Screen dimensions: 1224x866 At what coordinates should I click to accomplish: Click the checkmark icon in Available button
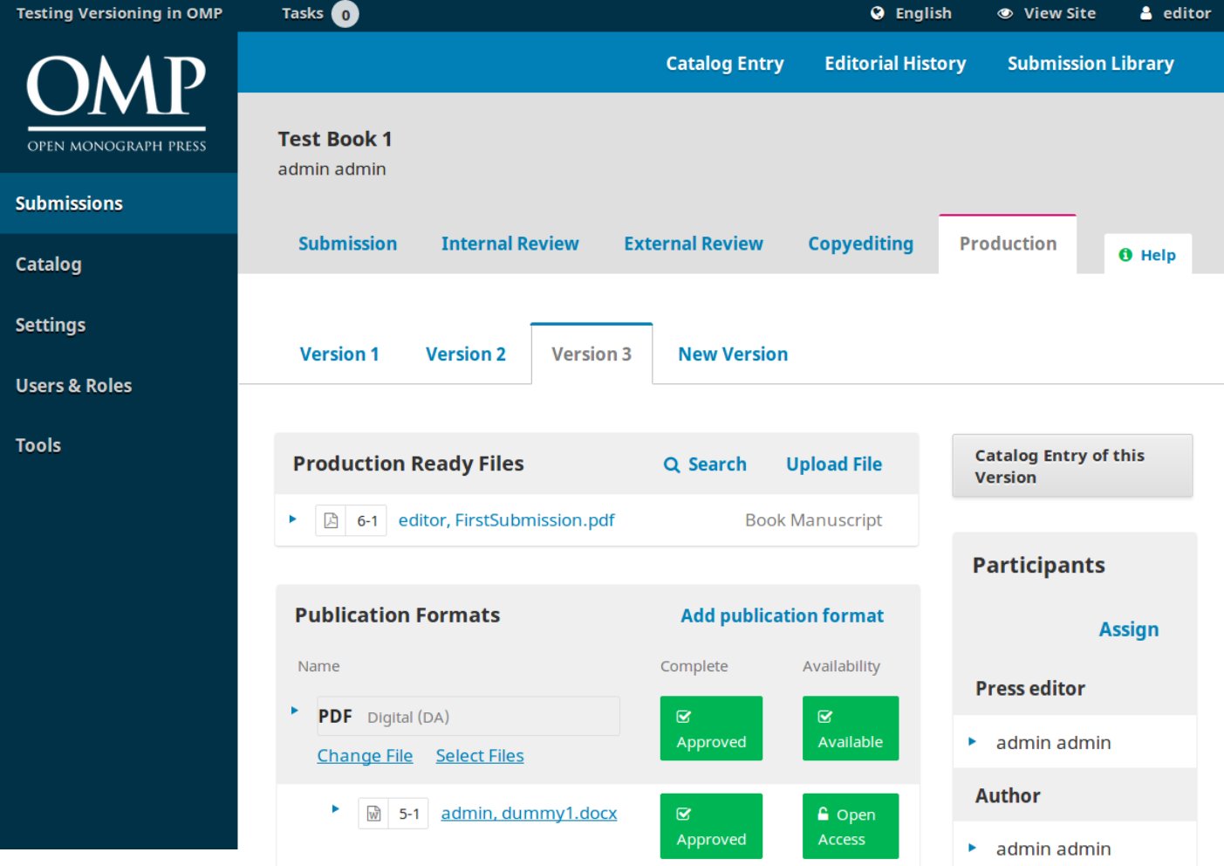[825, 717]
